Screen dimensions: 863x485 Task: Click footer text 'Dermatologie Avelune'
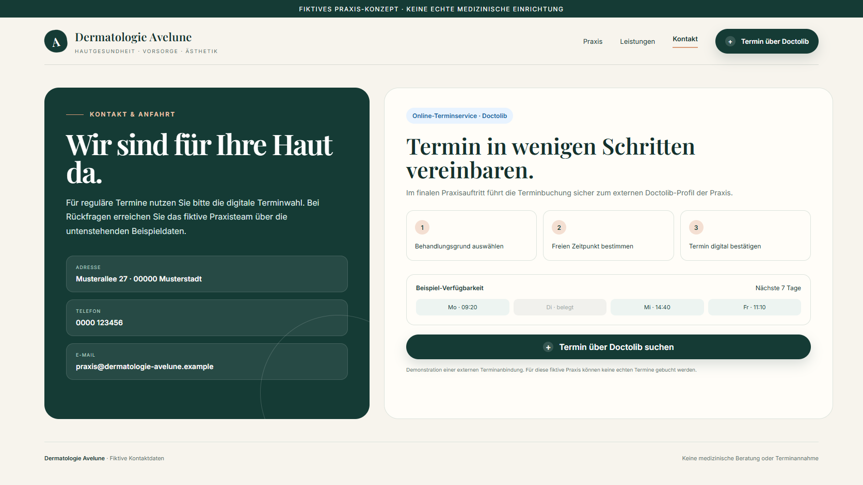pyautogui.click(x=74, y=458)
